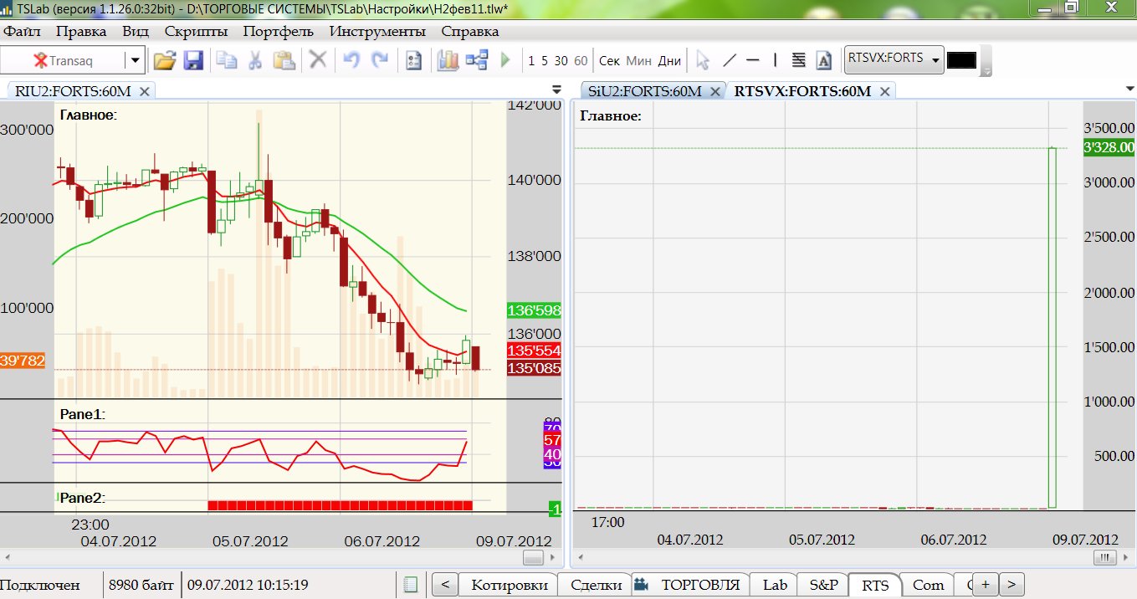
Task: Click the green Run script play icon
Action: click(x=504, y=60)
